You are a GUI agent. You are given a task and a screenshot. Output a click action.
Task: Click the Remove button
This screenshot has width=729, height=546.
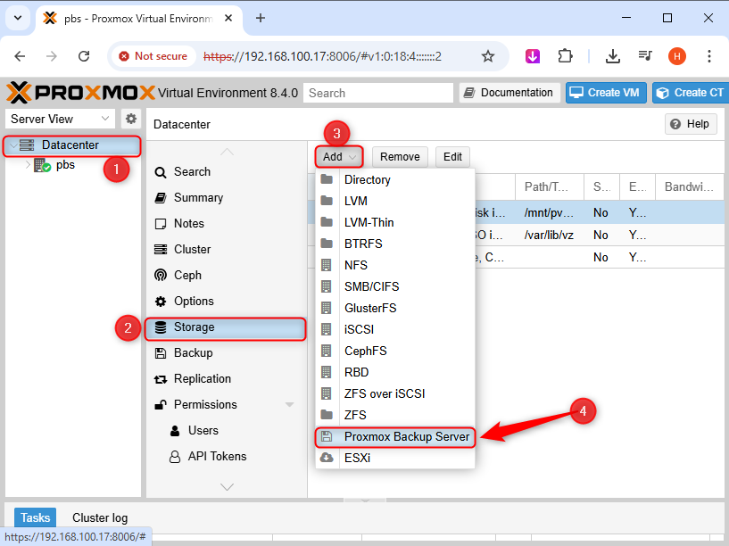[x=400, y=157]
